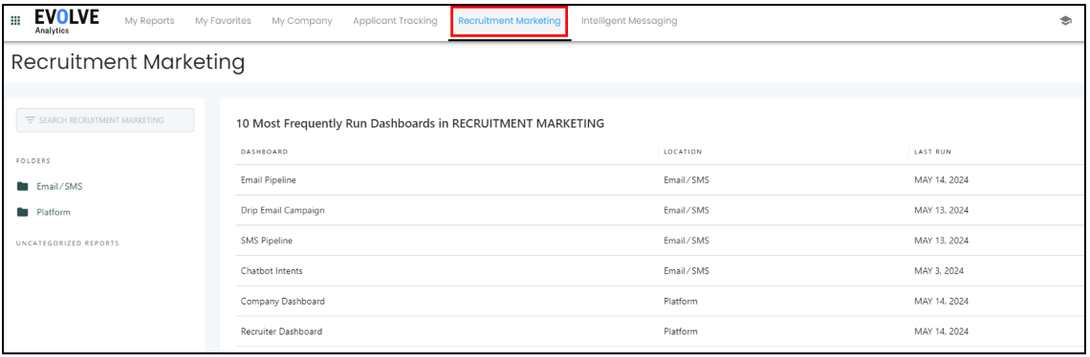Click MAY 14, 2024 in Recruiter Dashboard row

click(x=941, y=332)
